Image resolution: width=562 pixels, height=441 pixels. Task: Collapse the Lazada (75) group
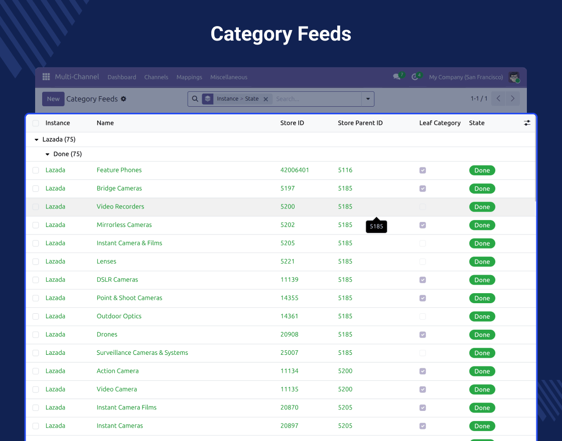pos(59,139)
